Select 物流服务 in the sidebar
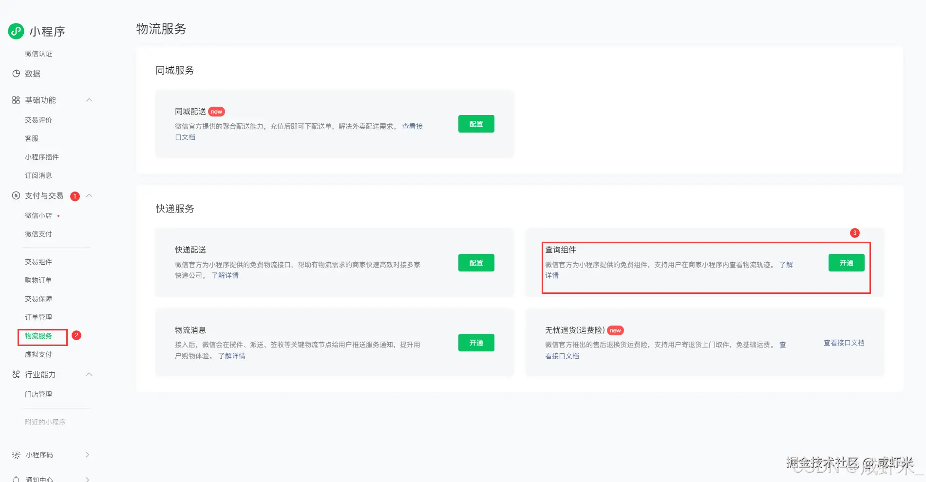The height and width of the screenshot is (482, 926). [38, 336]
